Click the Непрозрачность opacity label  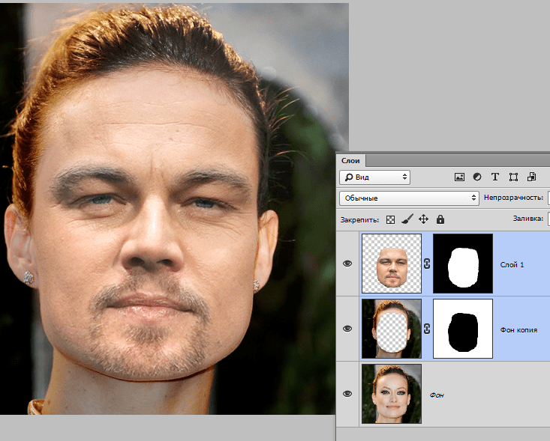pos(513,198)
